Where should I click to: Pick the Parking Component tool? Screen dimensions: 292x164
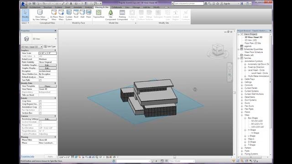[122, 15]
